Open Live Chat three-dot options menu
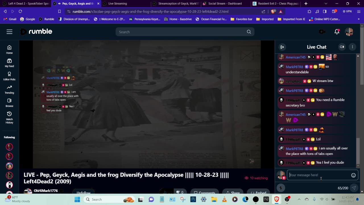 [x=352, y=47]
